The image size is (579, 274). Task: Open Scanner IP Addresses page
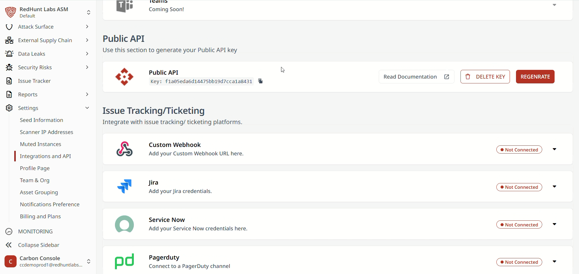pos(46,132)
